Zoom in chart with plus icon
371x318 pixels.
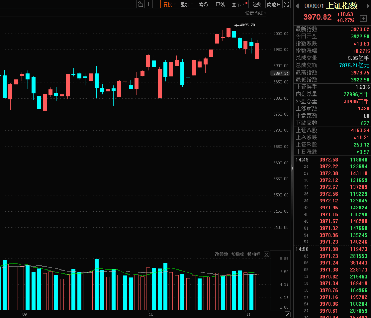(x=149, y=4)
